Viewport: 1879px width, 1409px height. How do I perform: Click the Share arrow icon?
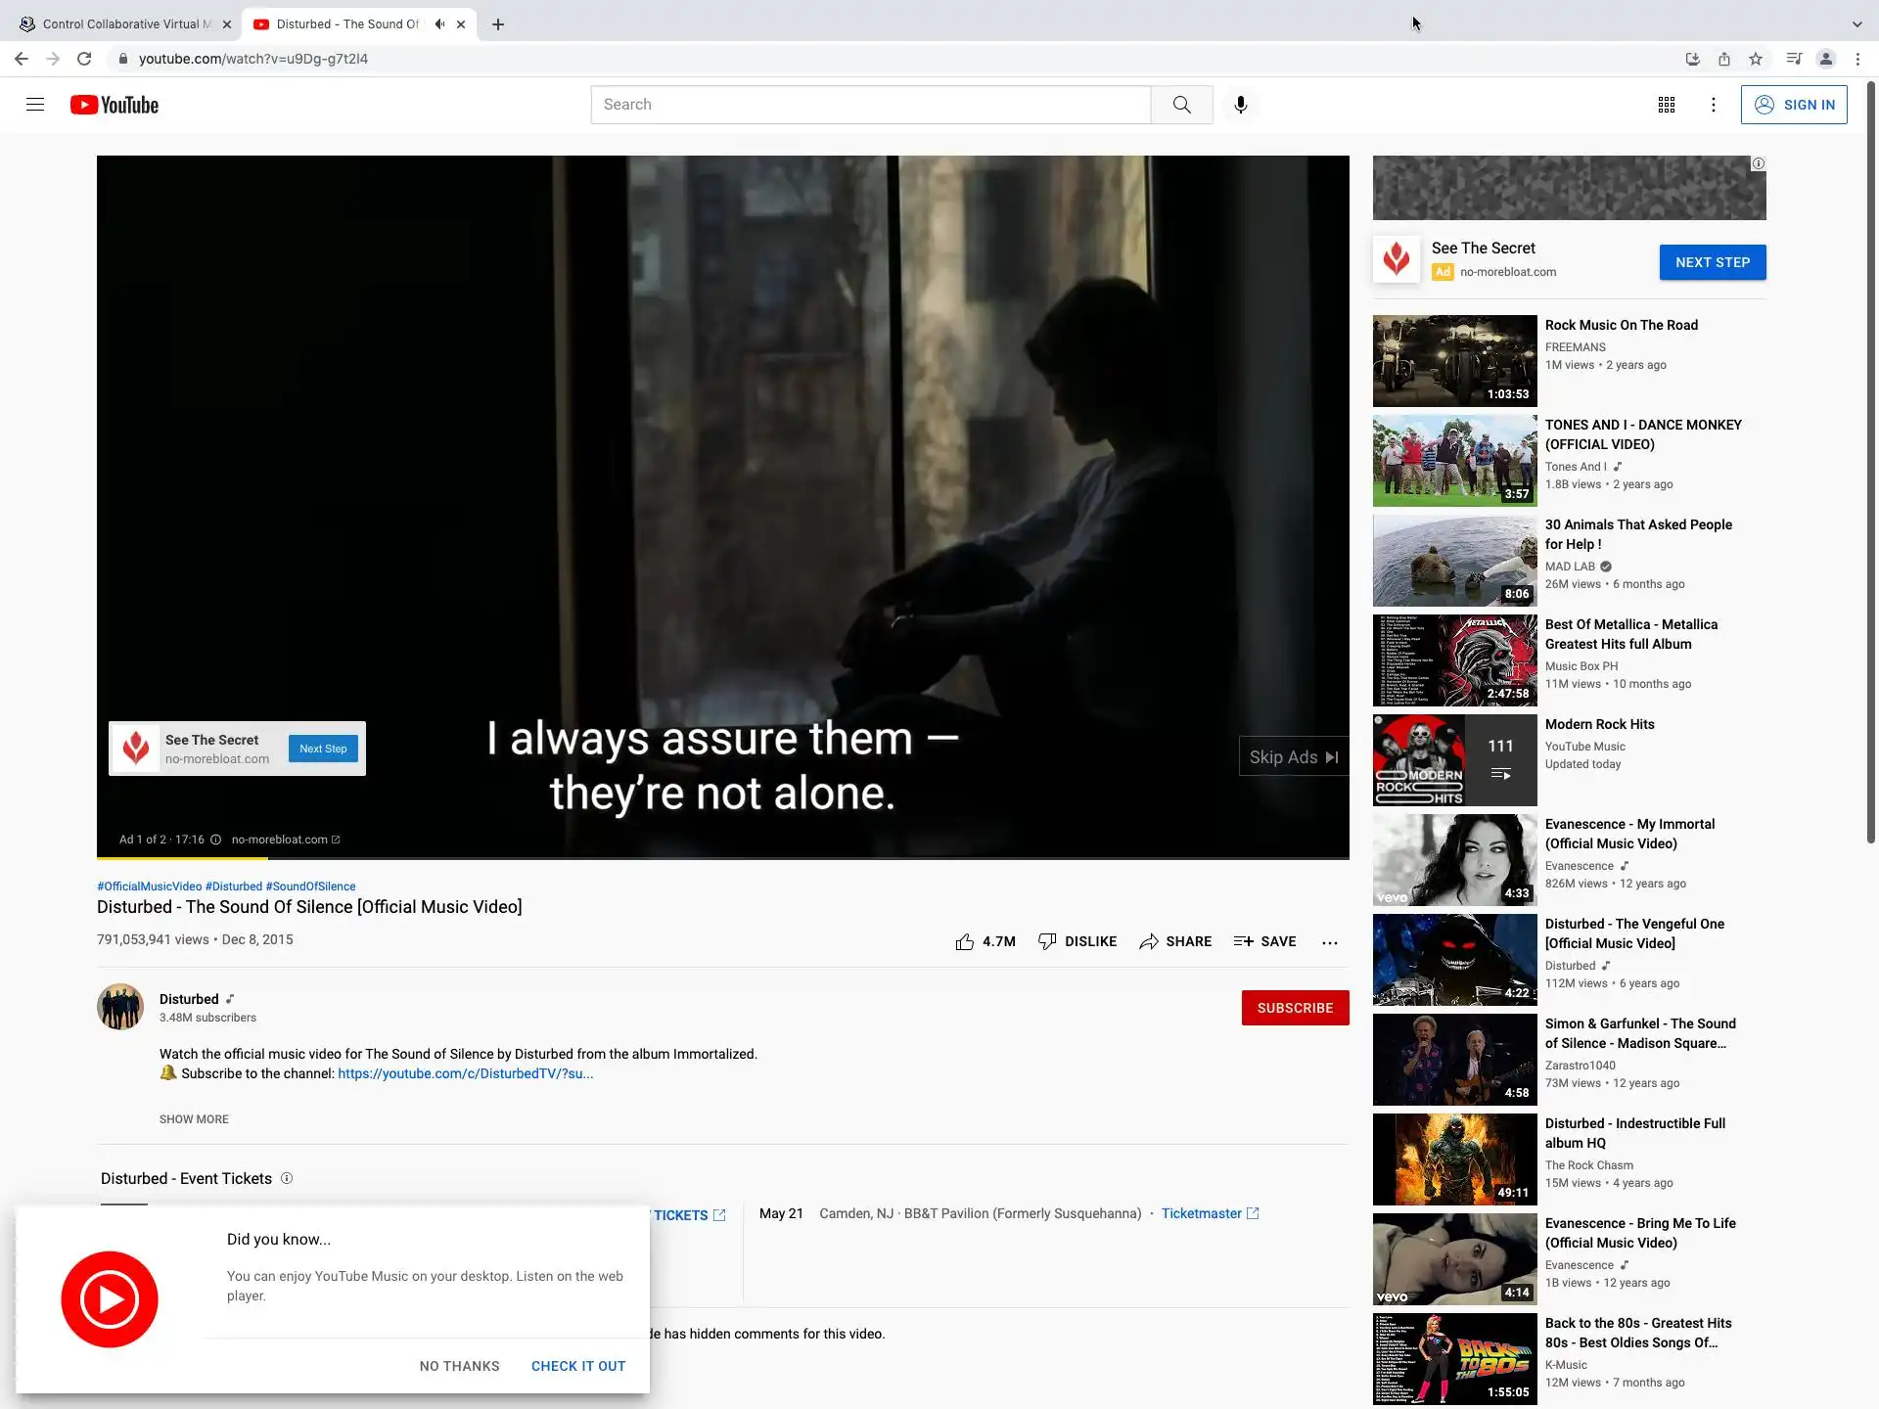pyautogui.click(x=1149, y=941)
